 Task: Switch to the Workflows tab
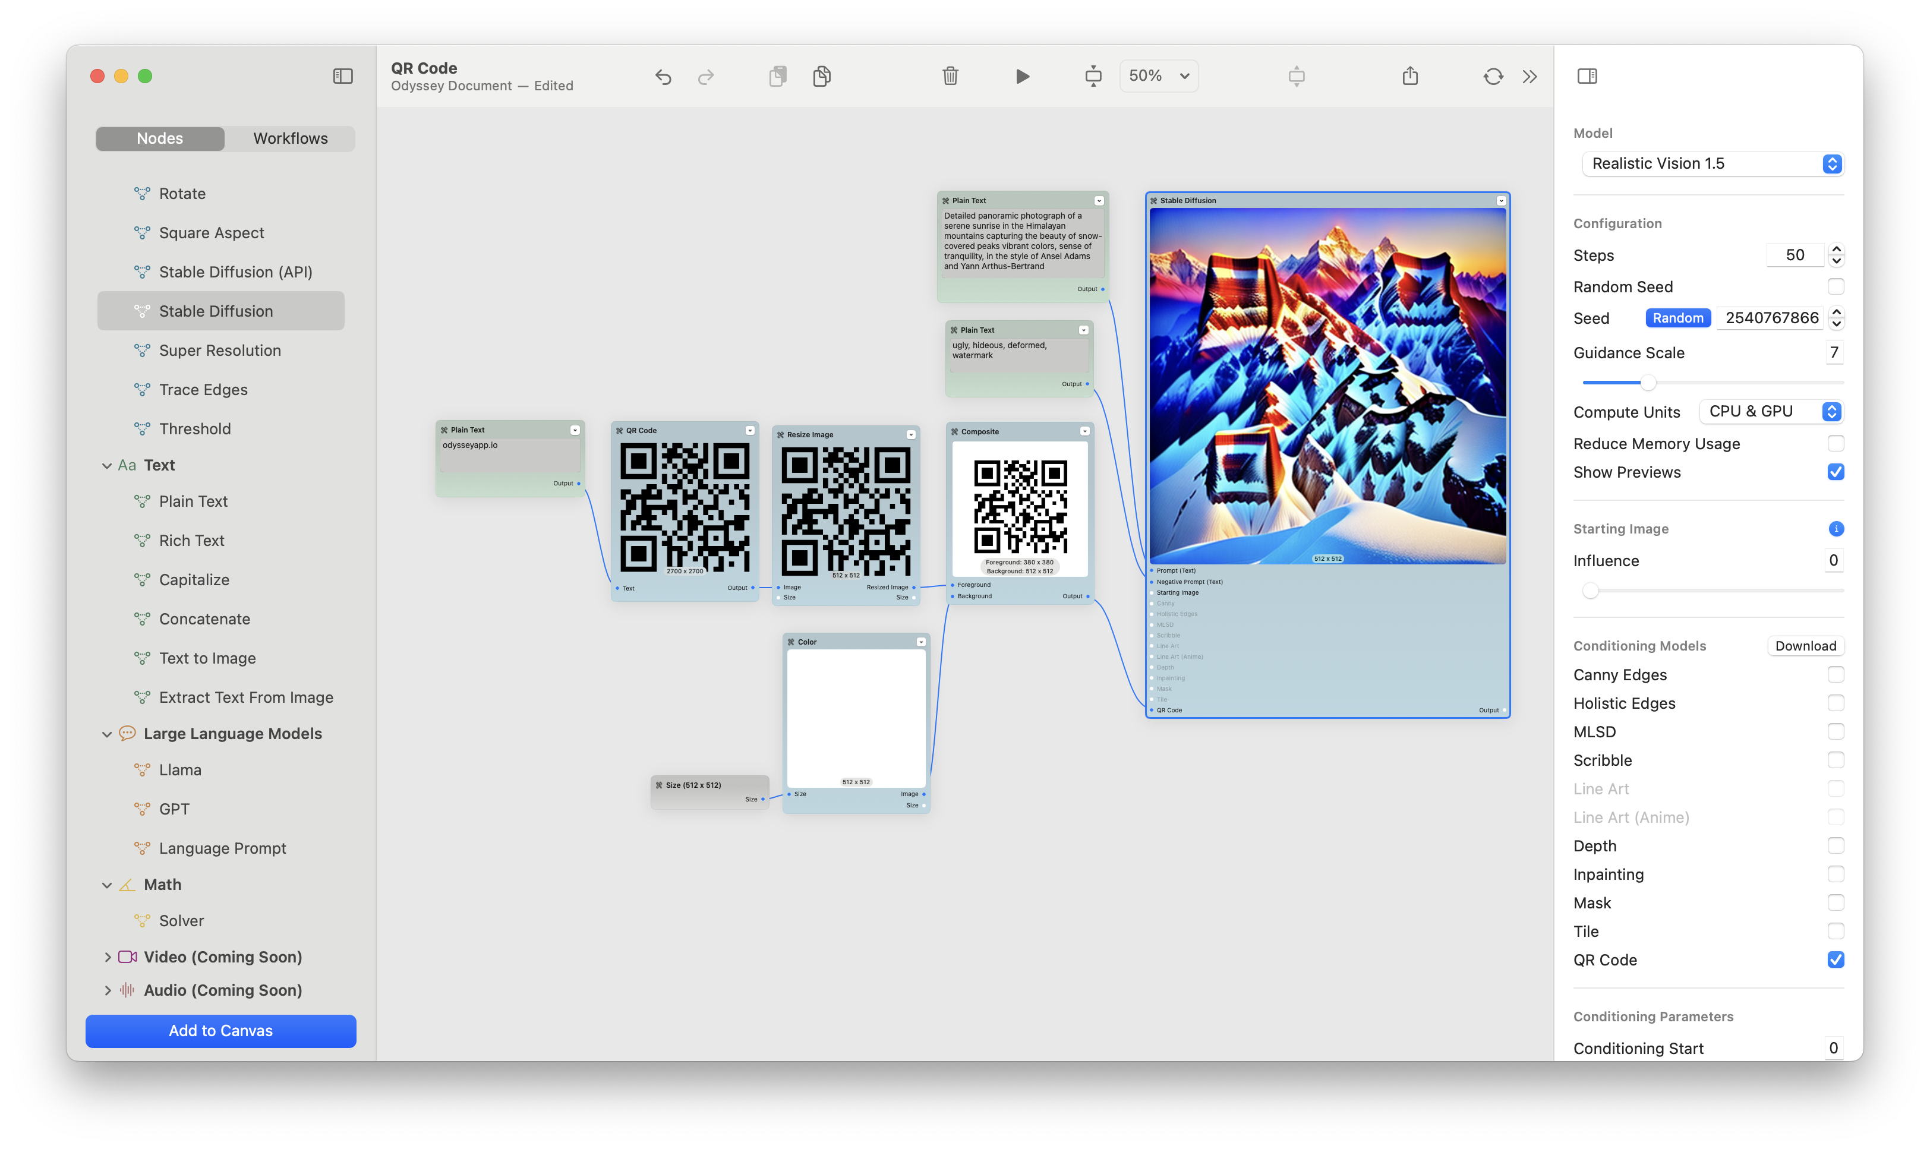291,138
